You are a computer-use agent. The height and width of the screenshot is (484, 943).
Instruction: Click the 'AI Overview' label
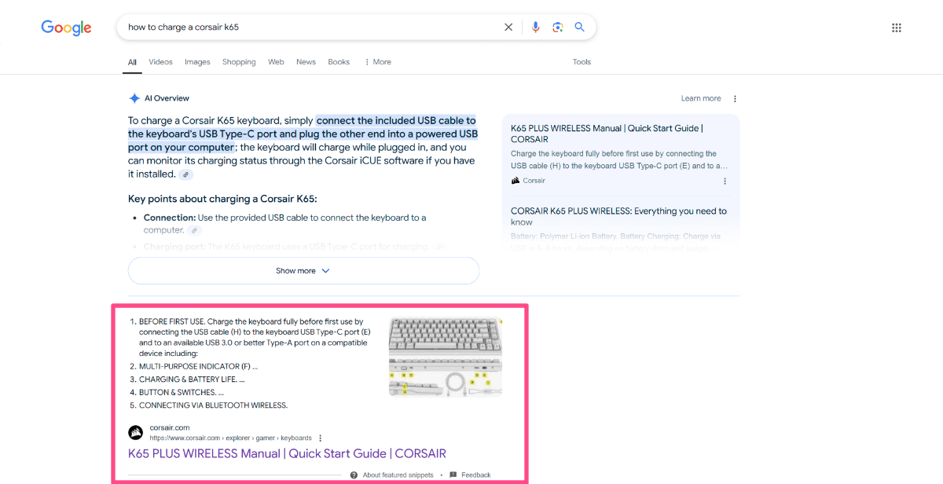pyautogui.click(x=167, y=98)
